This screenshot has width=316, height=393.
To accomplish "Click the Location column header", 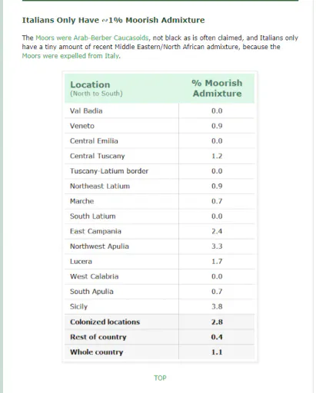I will pyautogui.click(x=121, y=88).
